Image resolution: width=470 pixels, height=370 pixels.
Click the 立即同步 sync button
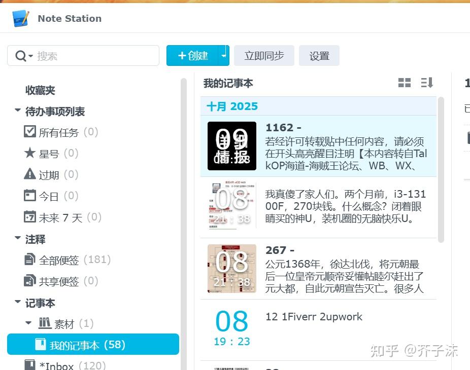click(264, 55)
